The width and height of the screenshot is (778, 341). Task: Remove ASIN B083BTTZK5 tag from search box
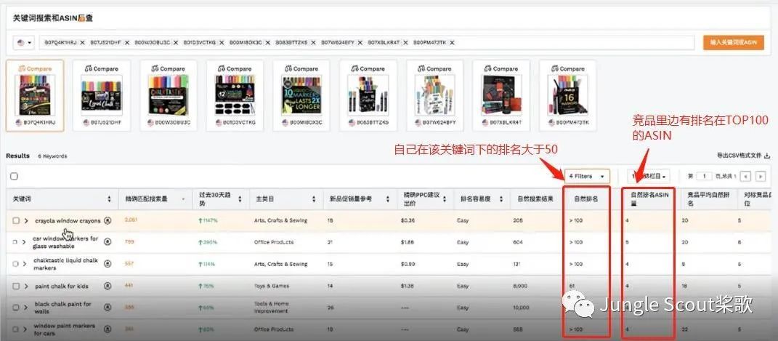pos(313,43)
